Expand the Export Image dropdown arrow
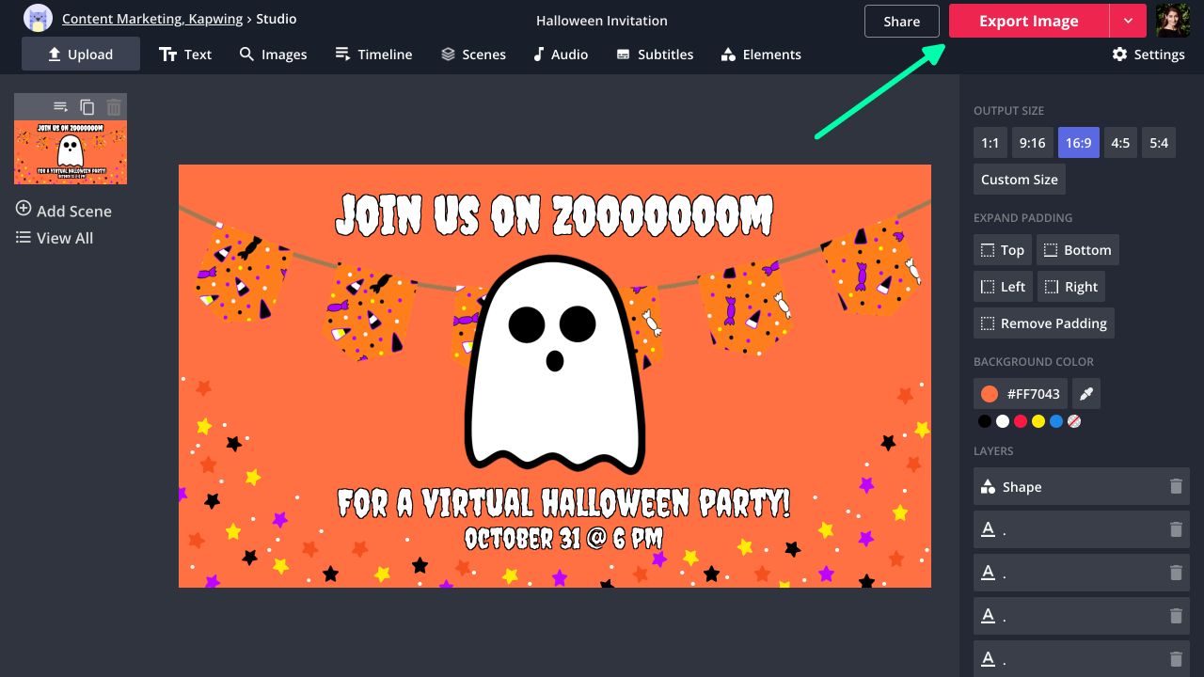The height and width of the screenshot is (677, 1204). click(x=1128, y=21)
